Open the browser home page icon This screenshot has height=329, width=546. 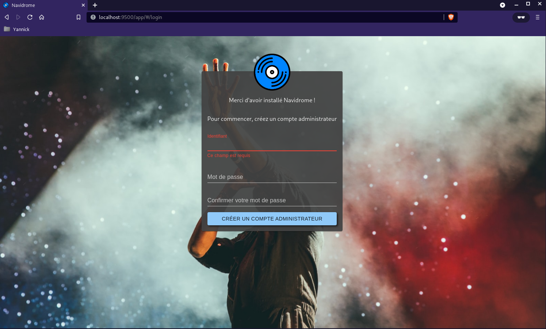[42, 17]
